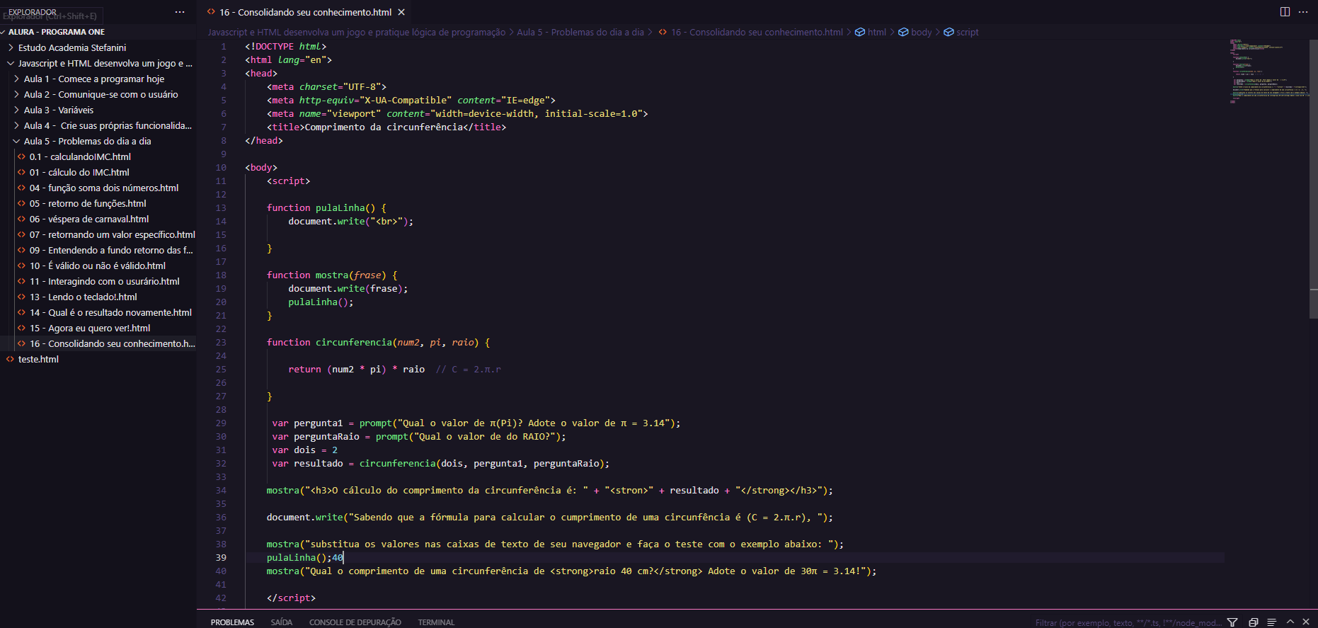
Task: Click HTML icon of 'teste.html' file
Action: pos(10,359)
